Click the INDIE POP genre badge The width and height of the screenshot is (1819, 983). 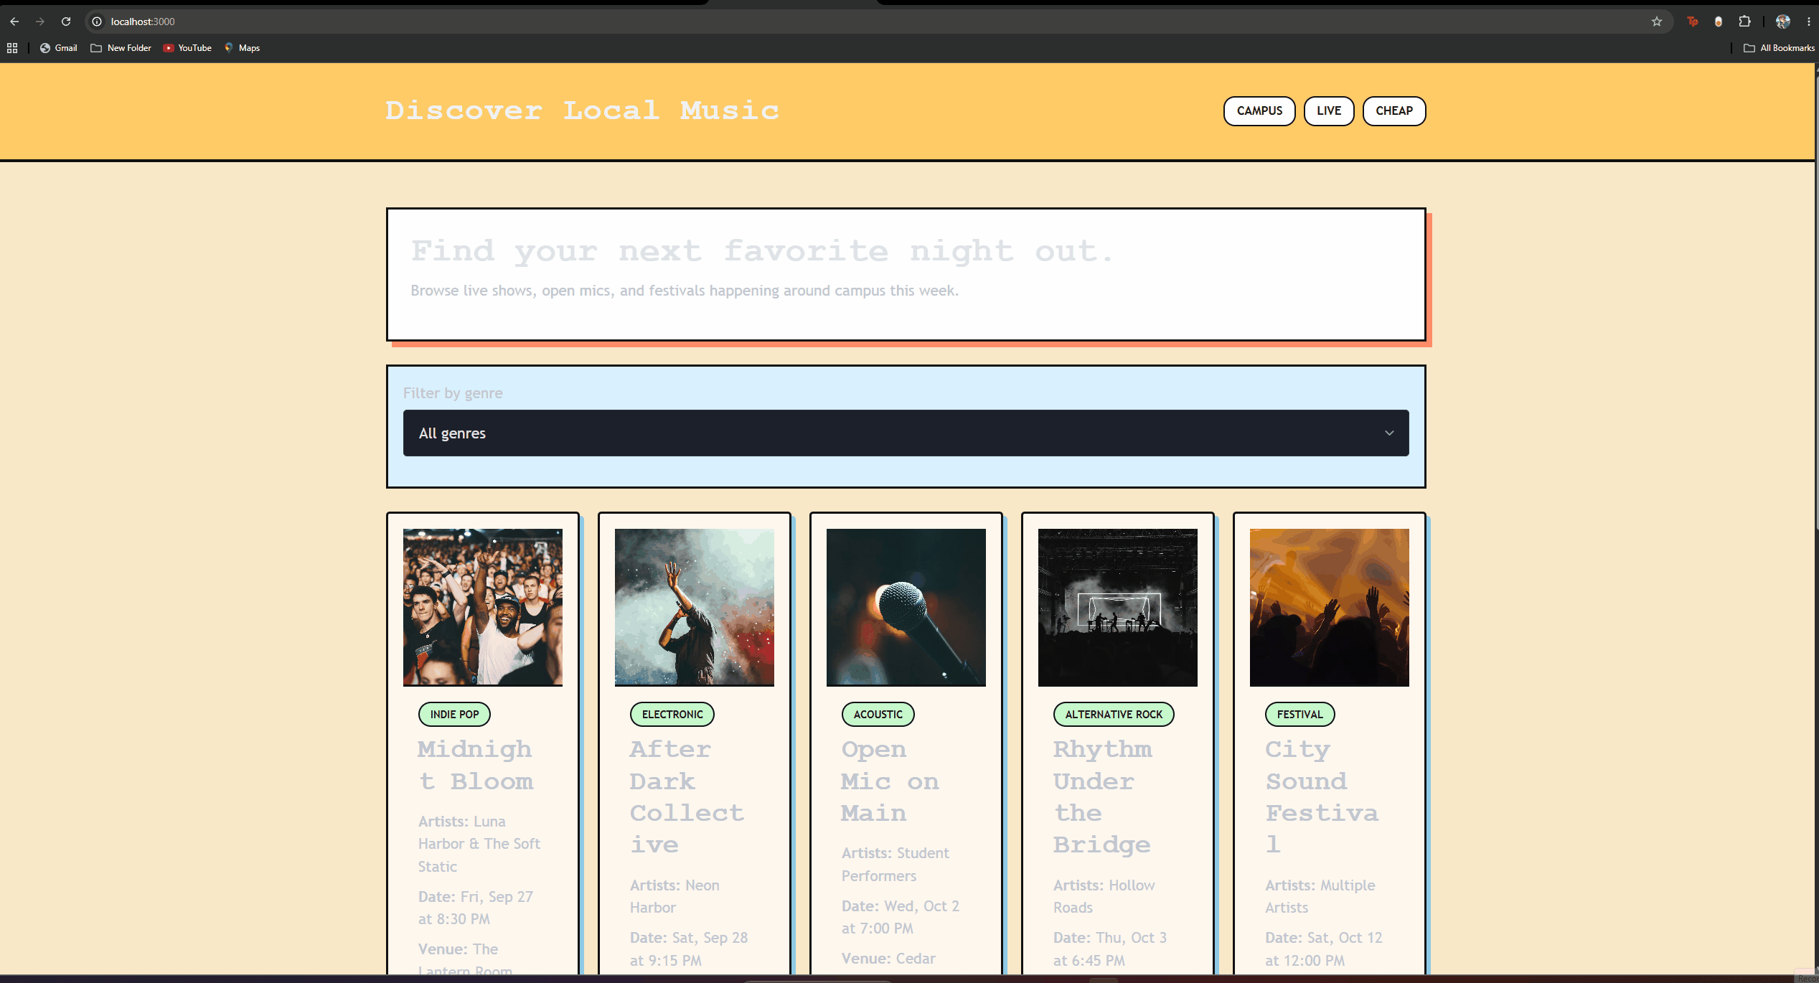click(454, 715)
